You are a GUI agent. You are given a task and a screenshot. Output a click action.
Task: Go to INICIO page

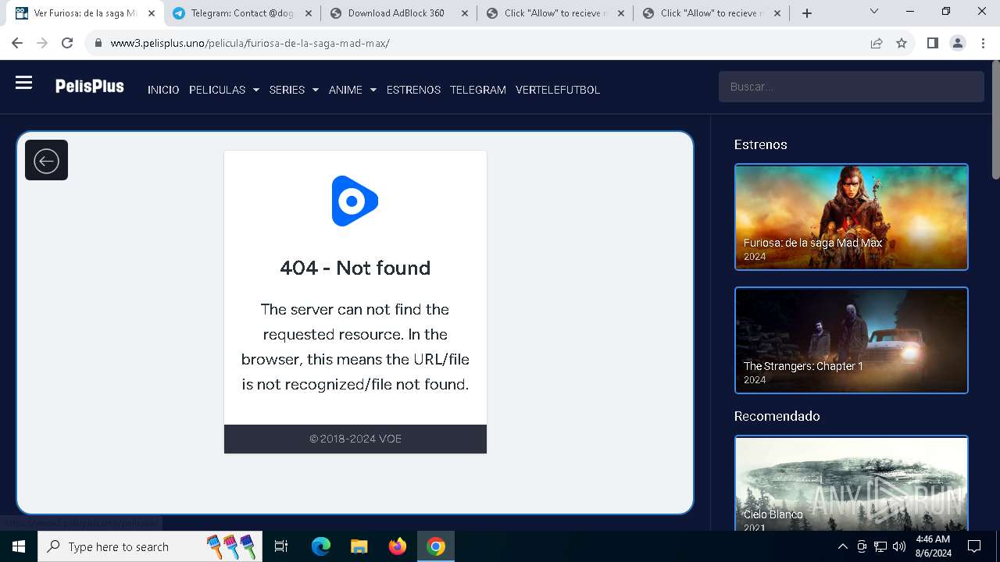[163, 90]
